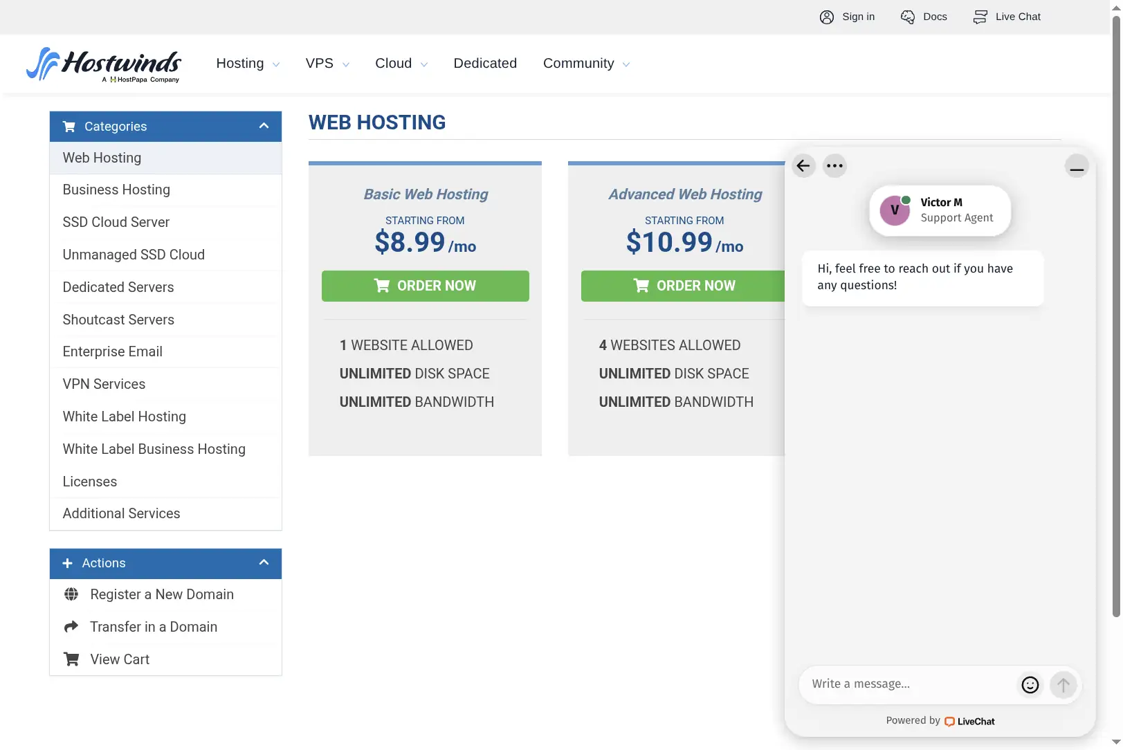Image resolution: width=1123 pixels, height=750 pixels.
Task: Select White Label Business Hosting category
Action: click(165, 449)
